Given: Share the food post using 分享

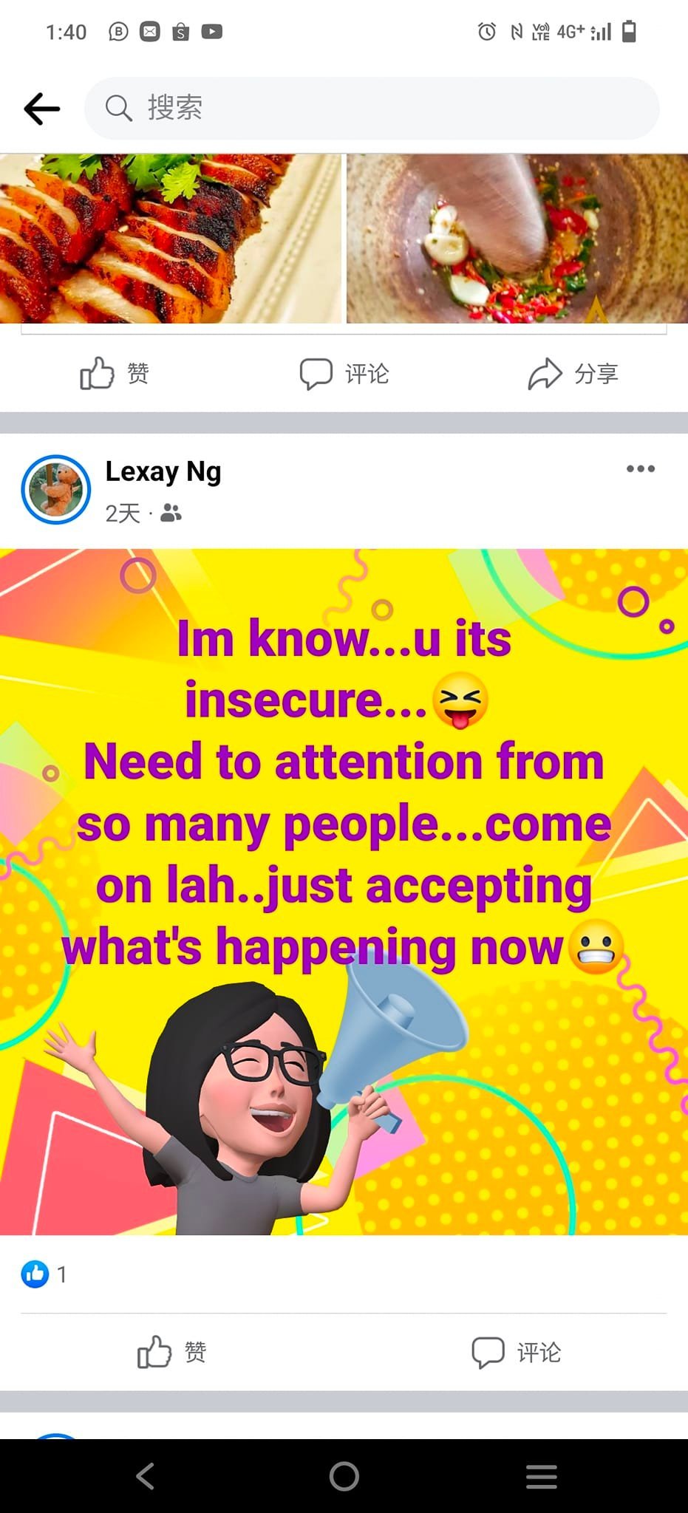Looking at the screenshot, I should (573, 373).
